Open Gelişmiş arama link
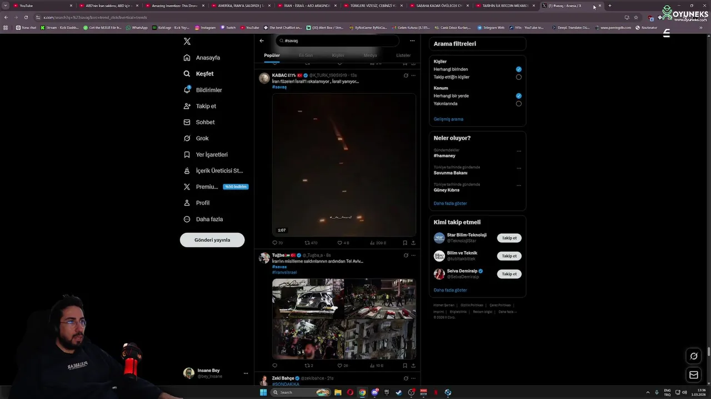 point(448,119)
